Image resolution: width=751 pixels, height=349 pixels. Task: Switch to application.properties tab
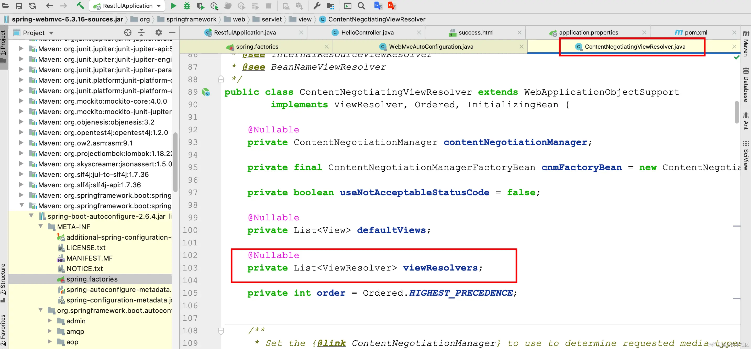588,32
